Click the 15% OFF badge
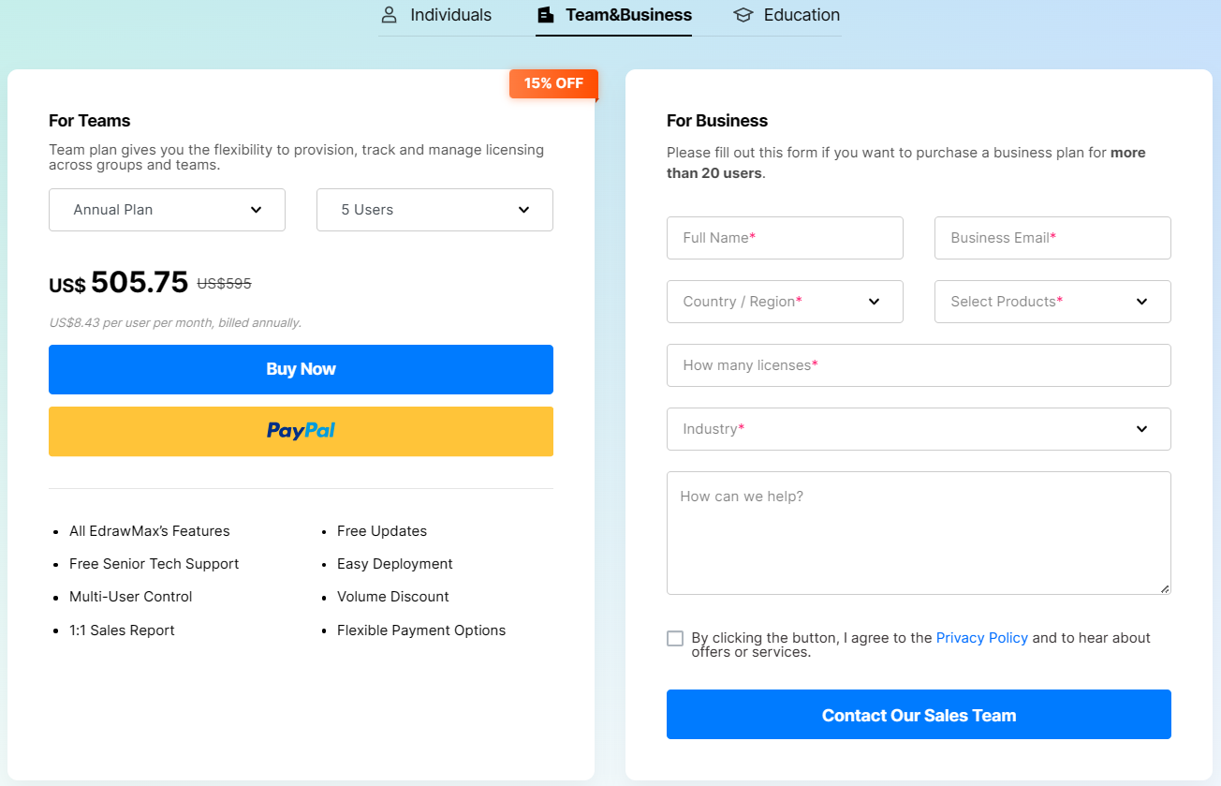Screen dimensions: 1221x786 [553, 83]
